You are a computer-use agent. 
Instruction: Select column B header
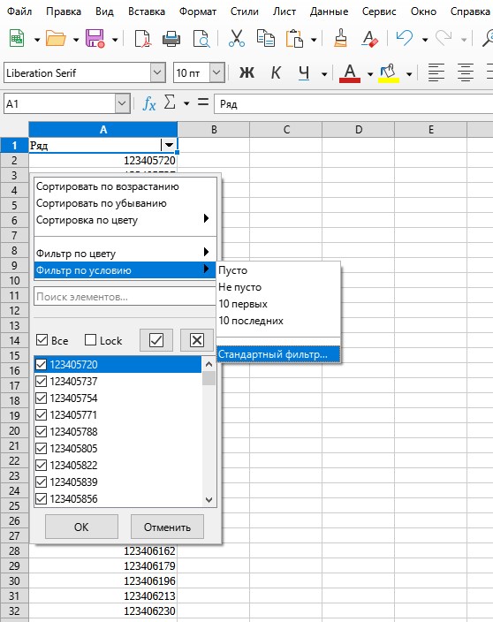(x=214, y=129)
